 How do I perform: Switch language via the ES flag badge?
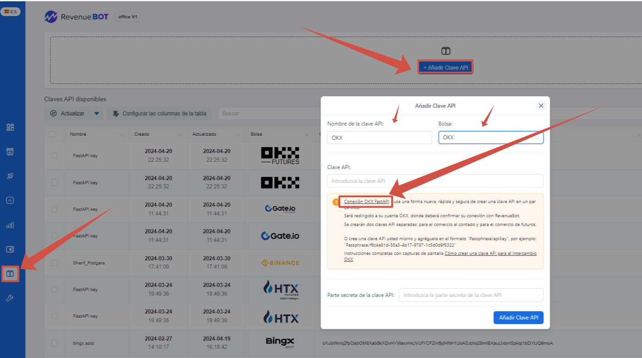point(11,11)
